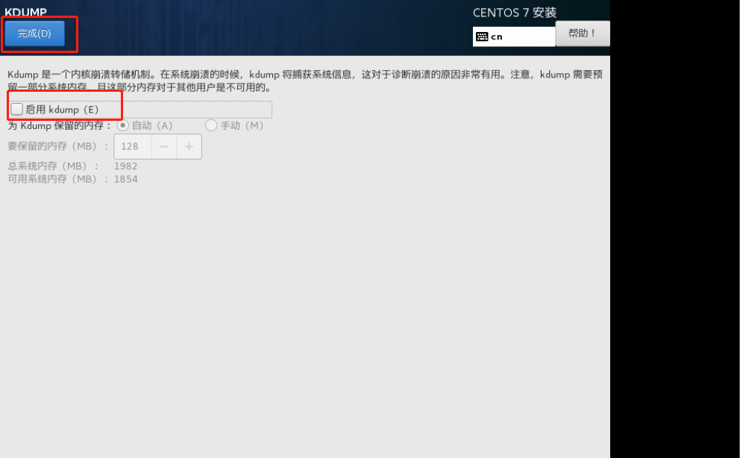Open the cn keyboard layout selector
This screenshot has height=458, width=740.
(513, 37)
